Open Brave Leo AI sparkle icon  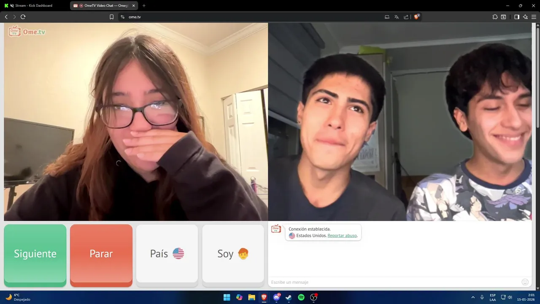pos(525,17)
